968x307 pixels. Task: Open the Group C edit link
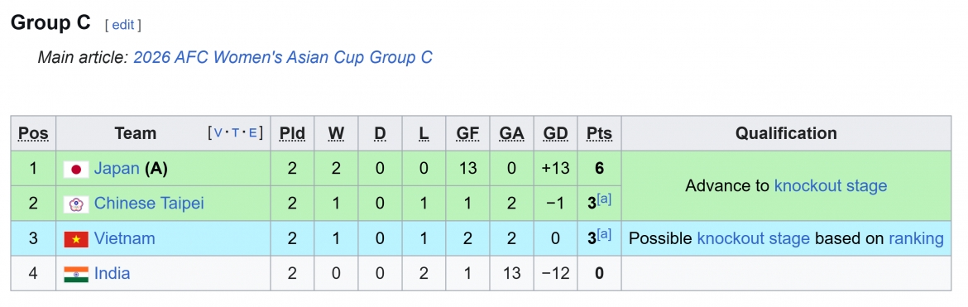tap(122, 25)
